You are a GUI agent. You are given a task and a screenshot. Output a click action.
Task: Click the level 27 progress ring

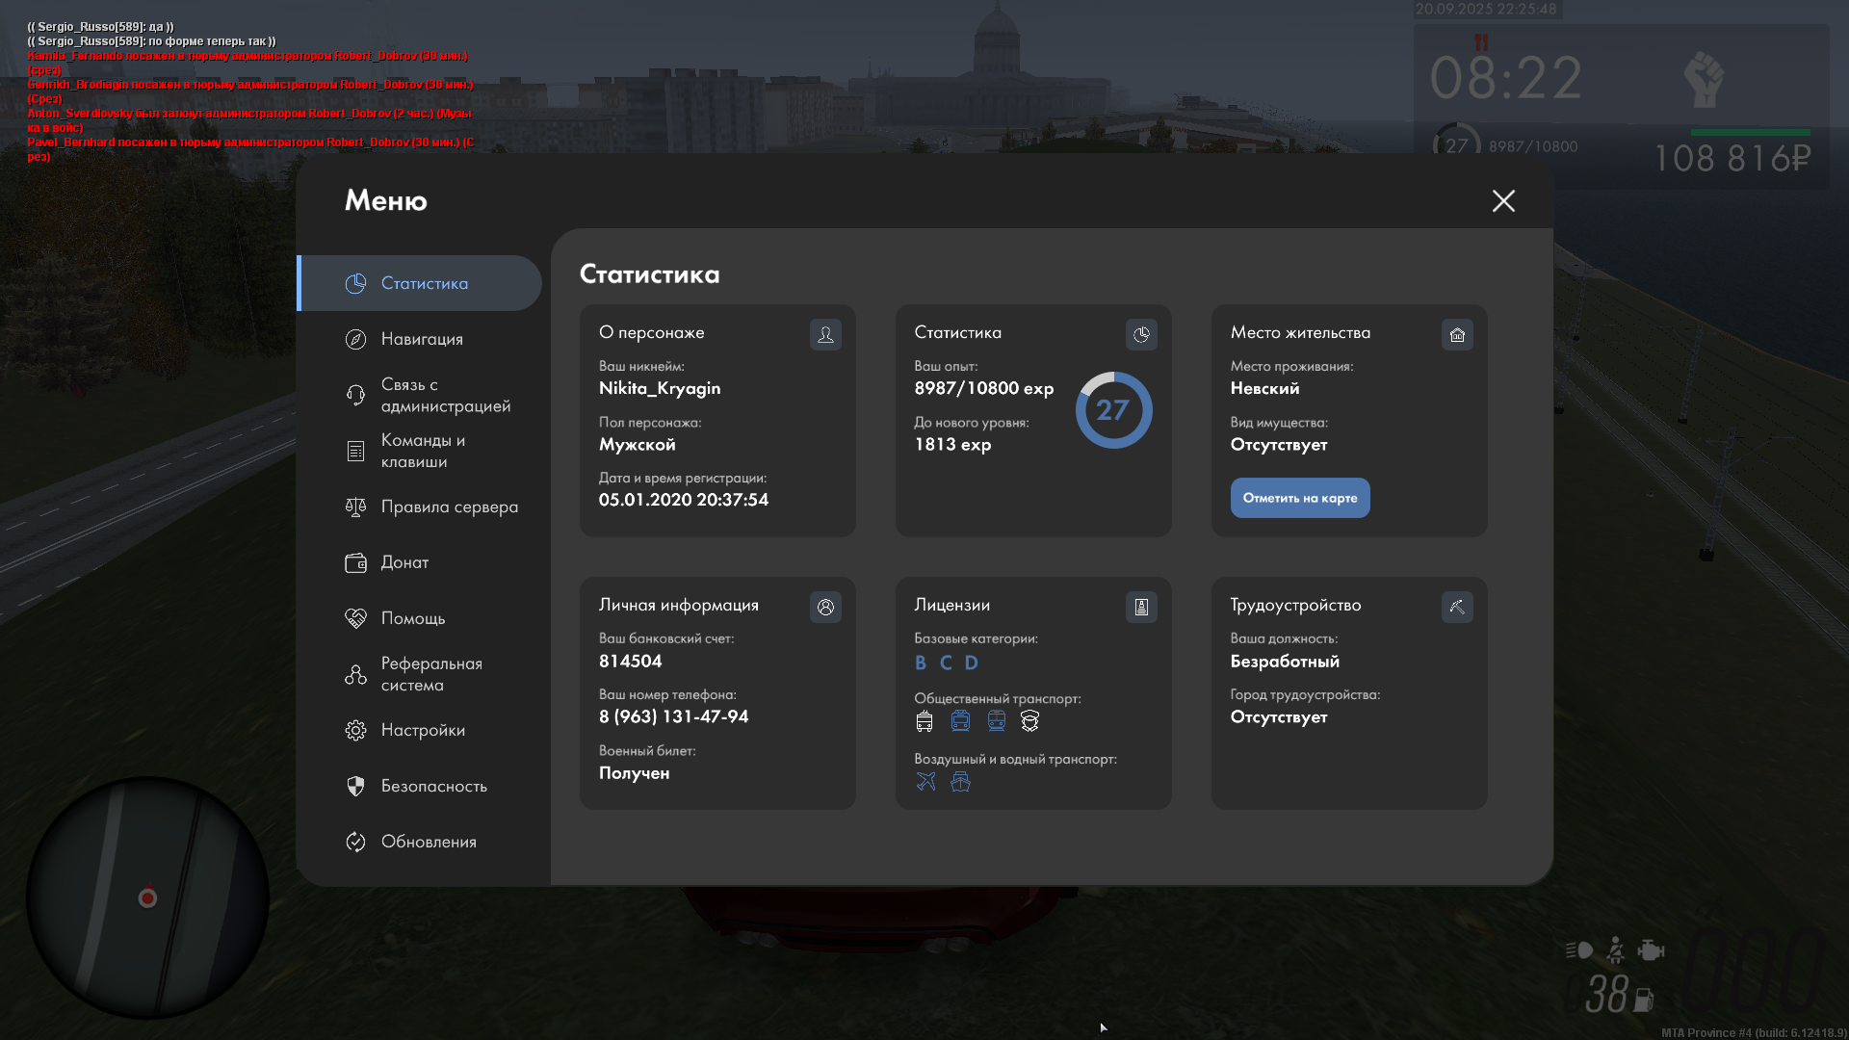[1113, 410]
